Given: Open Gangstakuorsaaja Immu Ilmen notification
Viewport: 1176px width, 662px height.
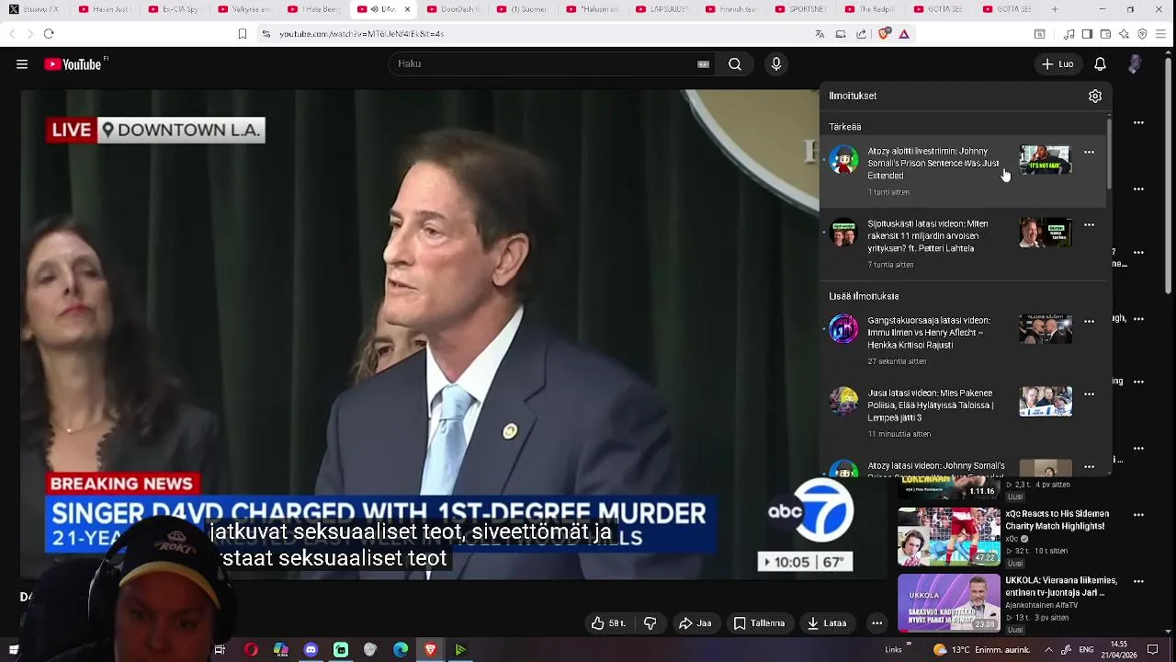Looking at the screenshot, I should (965, 340).
